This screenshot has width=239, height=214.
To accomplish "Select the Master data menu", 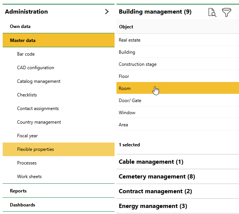I will tap(23, 40).
